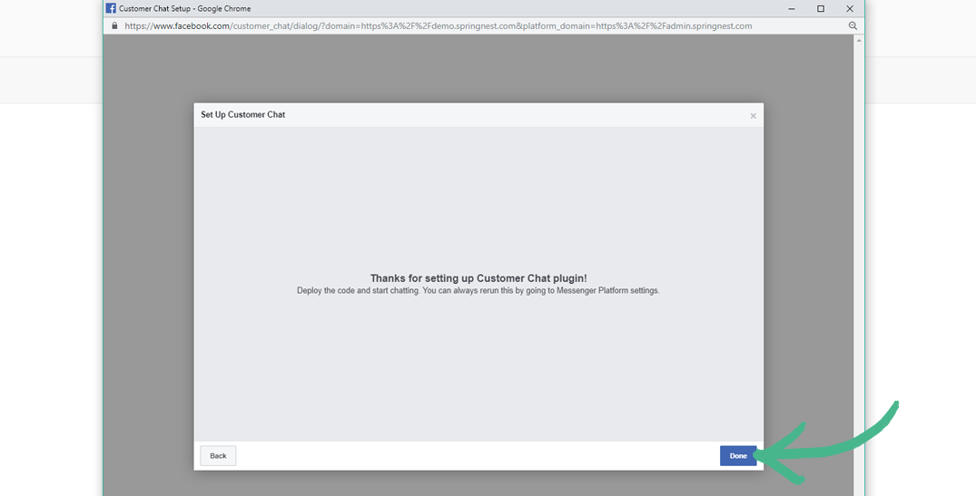Click the zoom magnifier icon in the address bar
Screen dimensions: 976x496
(853, 26)
